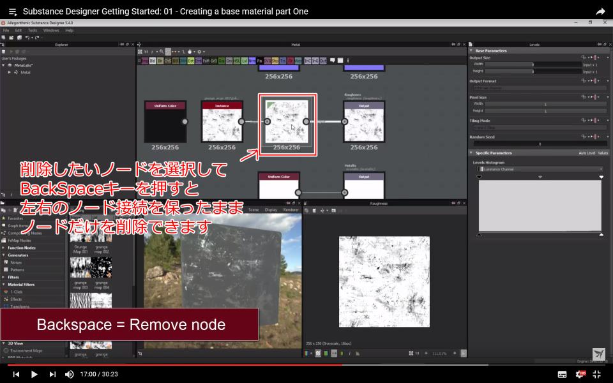The width and height of the screenshot is (613, 383).
Task: Add a graph comment using speech-bubble icon
Action: point(333,61)
